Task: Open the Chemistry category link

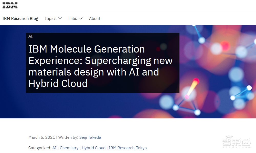Action: pyautogui.click(x=69, y=148)
